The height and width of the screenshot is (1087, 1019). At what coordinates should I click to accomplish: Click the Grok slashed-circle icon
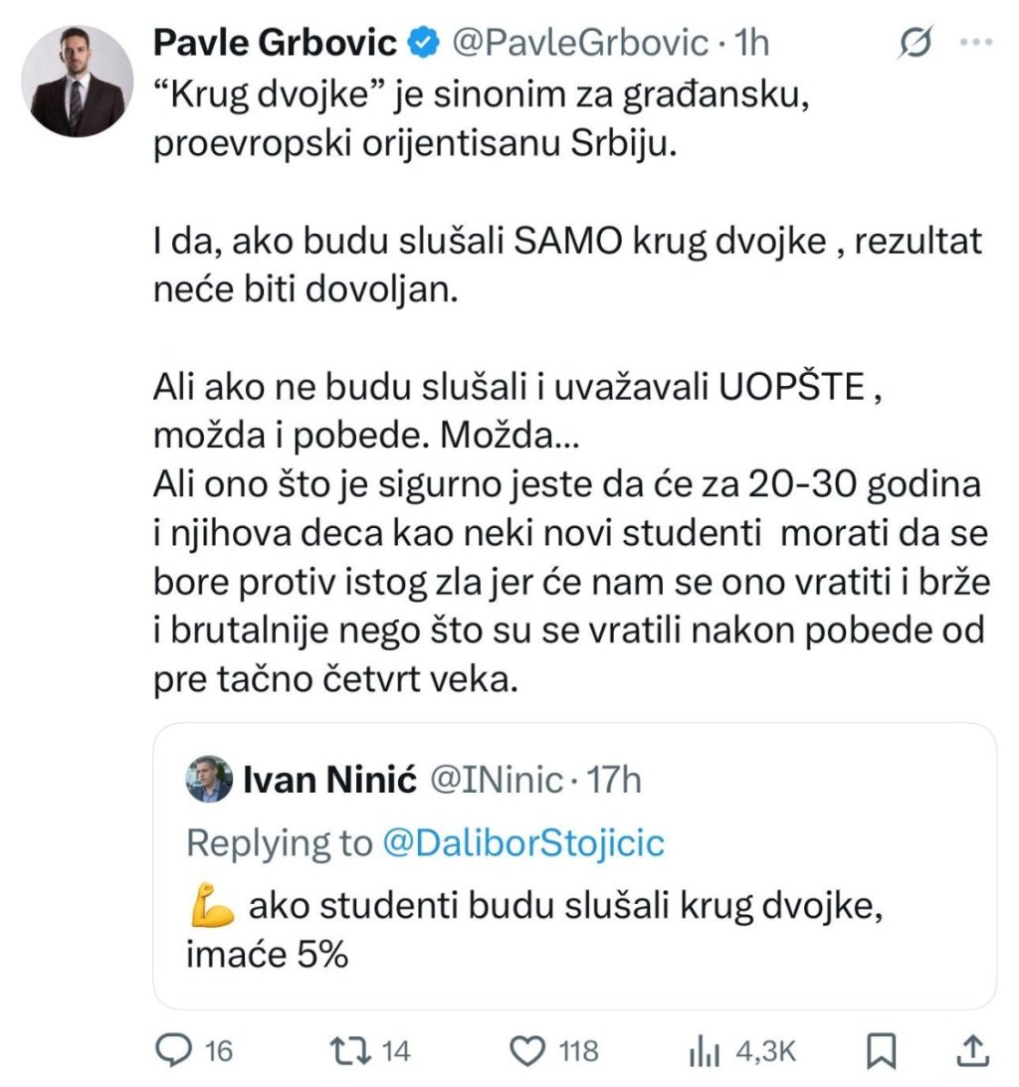[x=915, y=43]
